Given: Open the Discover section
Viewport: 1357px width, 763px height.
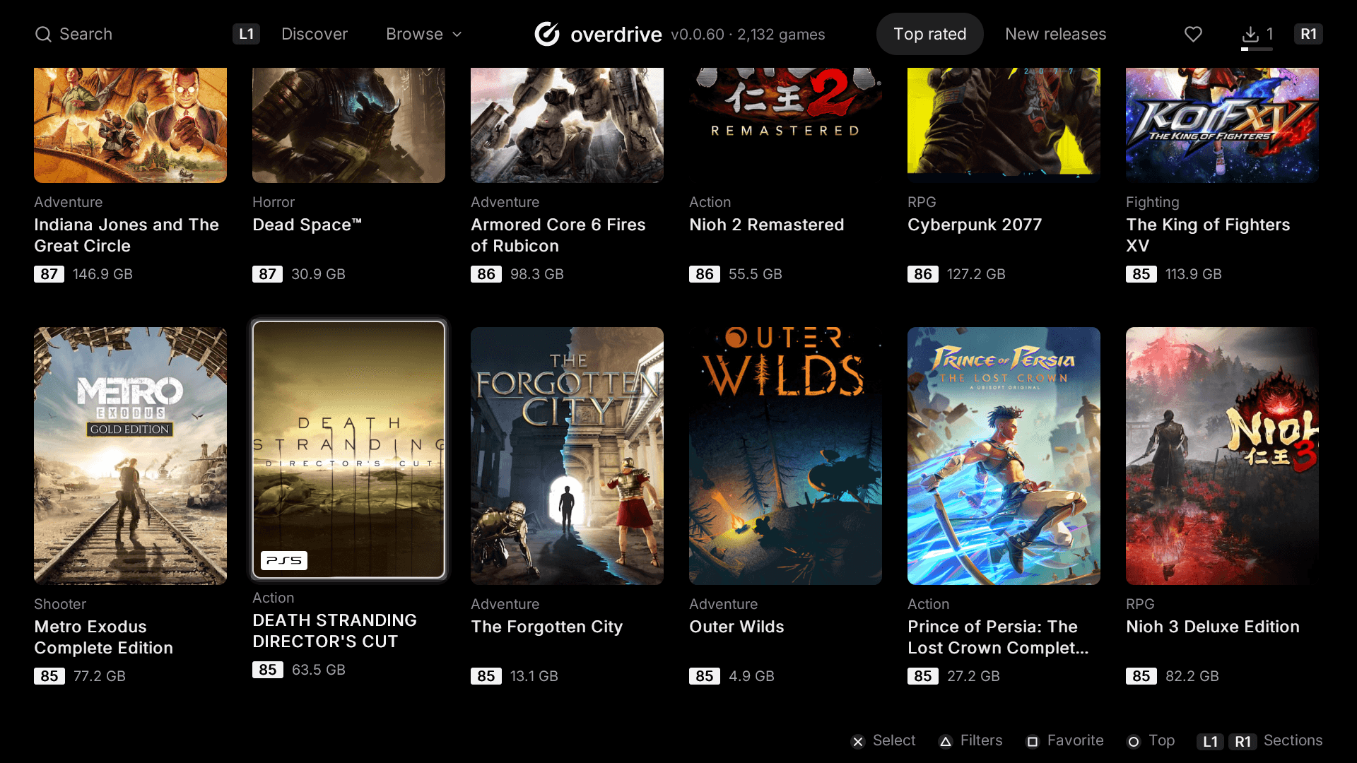Looking at the screenshot, I should (x=315, y=34).
